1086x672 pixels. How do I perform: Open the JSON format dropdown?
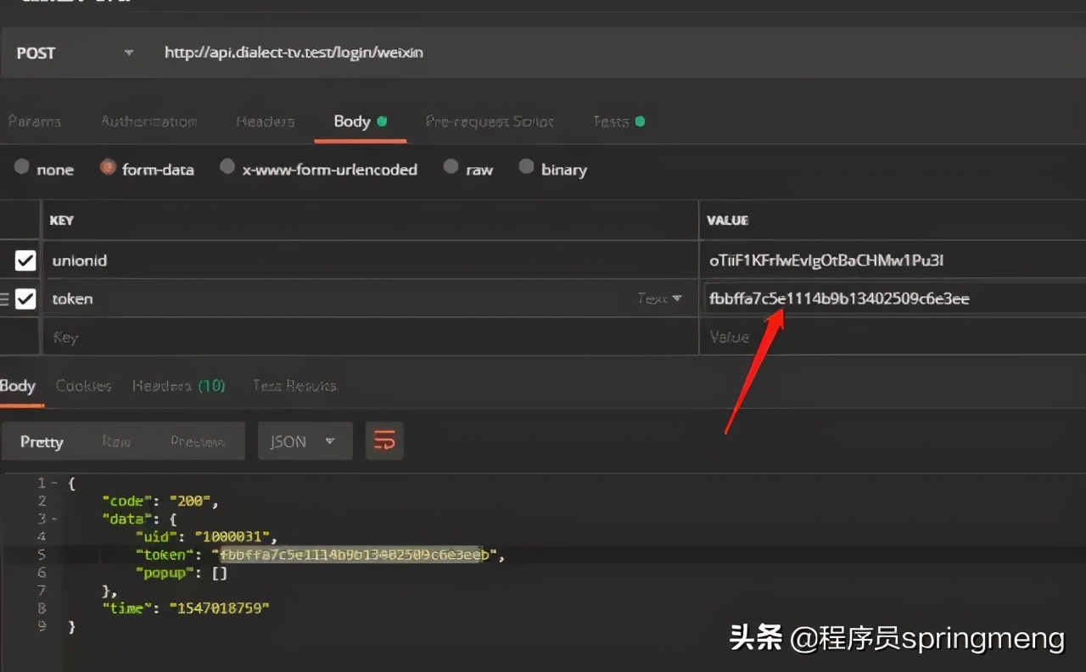pyautogui.click(x=305, y=441)
